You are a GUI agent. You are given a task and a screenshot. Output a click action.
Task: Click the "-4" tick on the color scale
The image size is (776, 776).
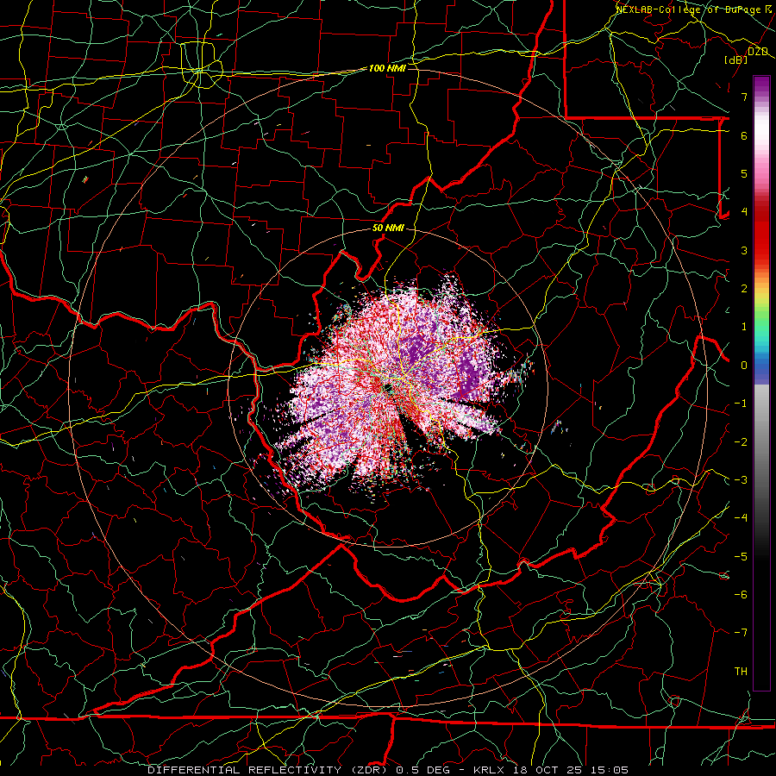741,518
